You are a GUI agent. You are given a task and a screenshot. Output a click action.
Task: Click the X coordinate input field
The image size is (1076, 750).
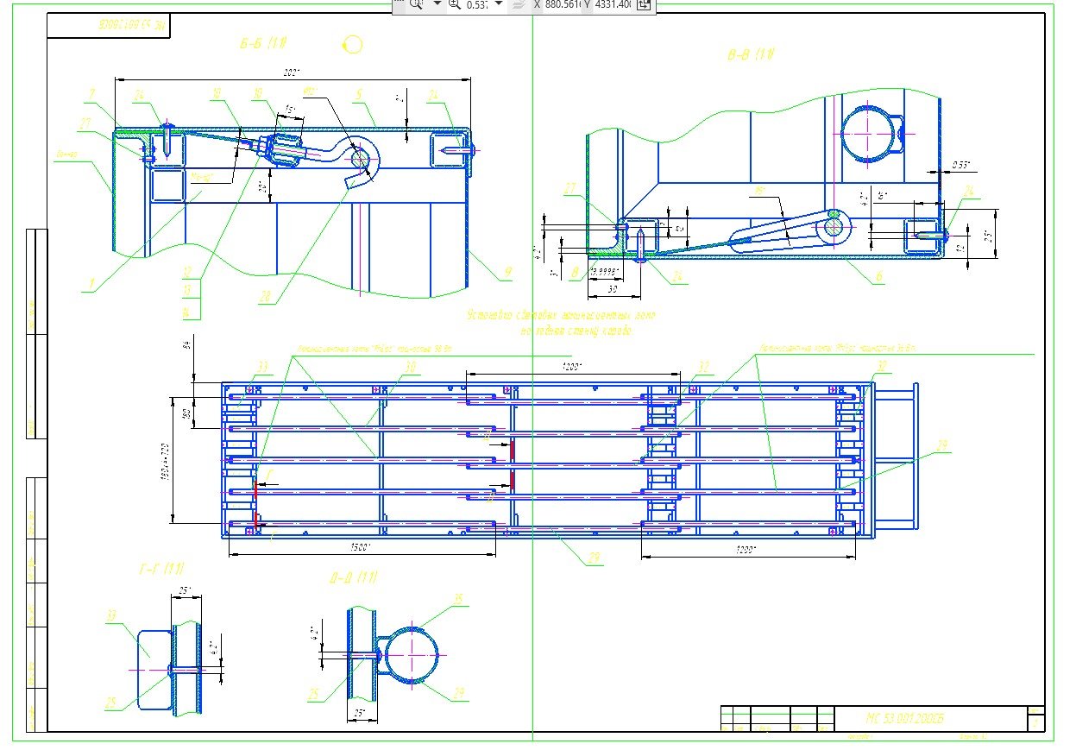[563, 4]
